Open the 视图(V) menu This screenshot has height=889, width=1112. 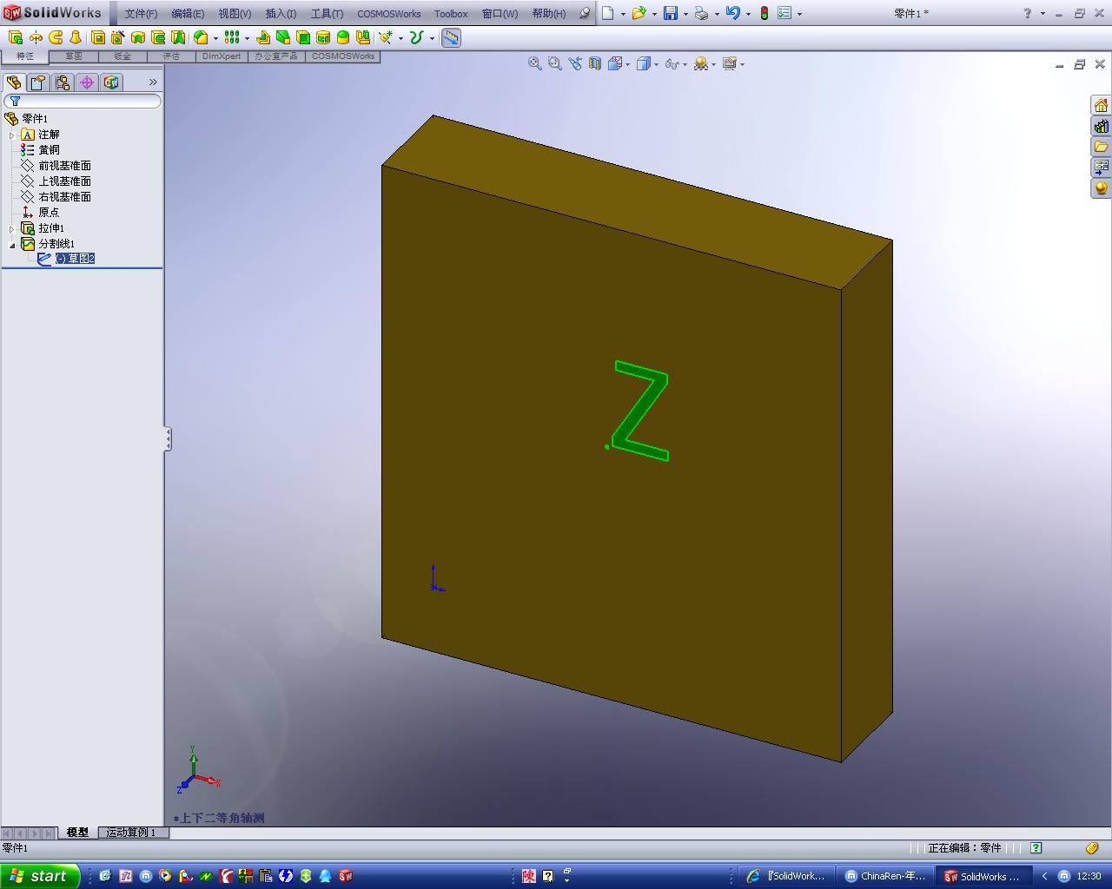point(235,14)
